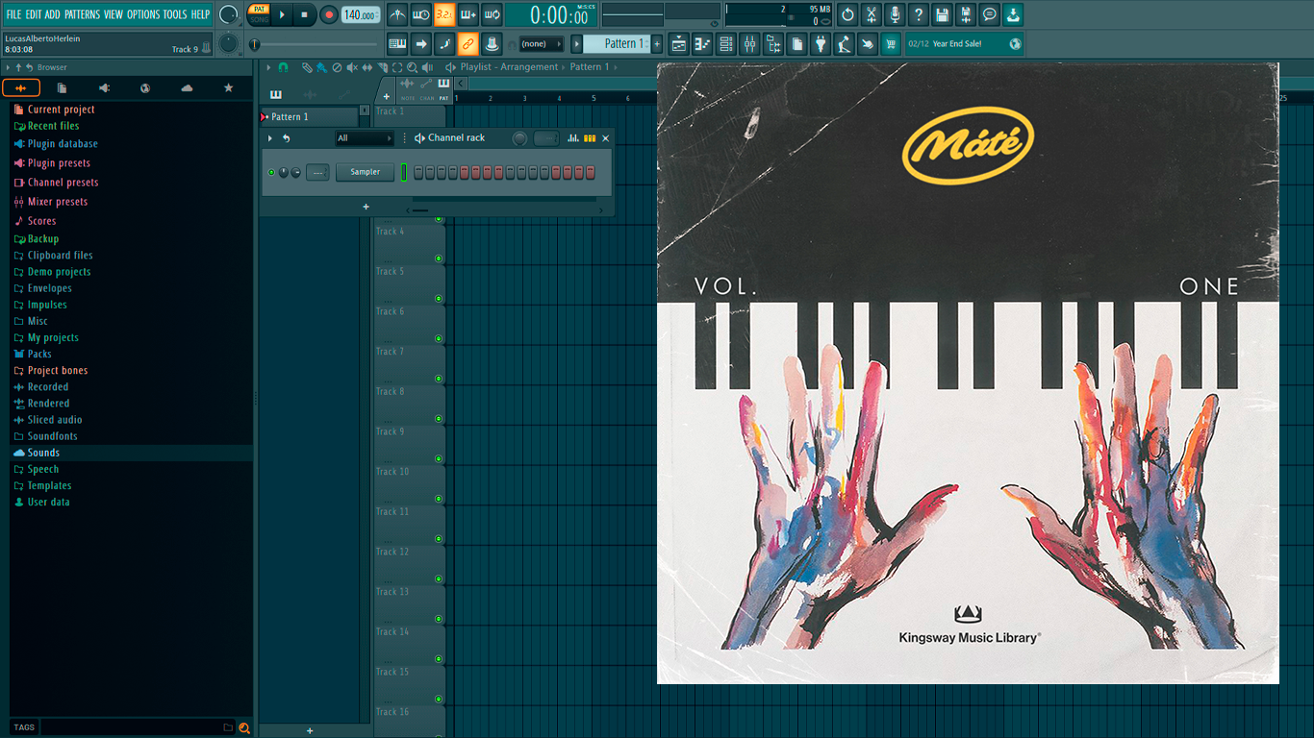Click the undo history icon

point(847,14)
